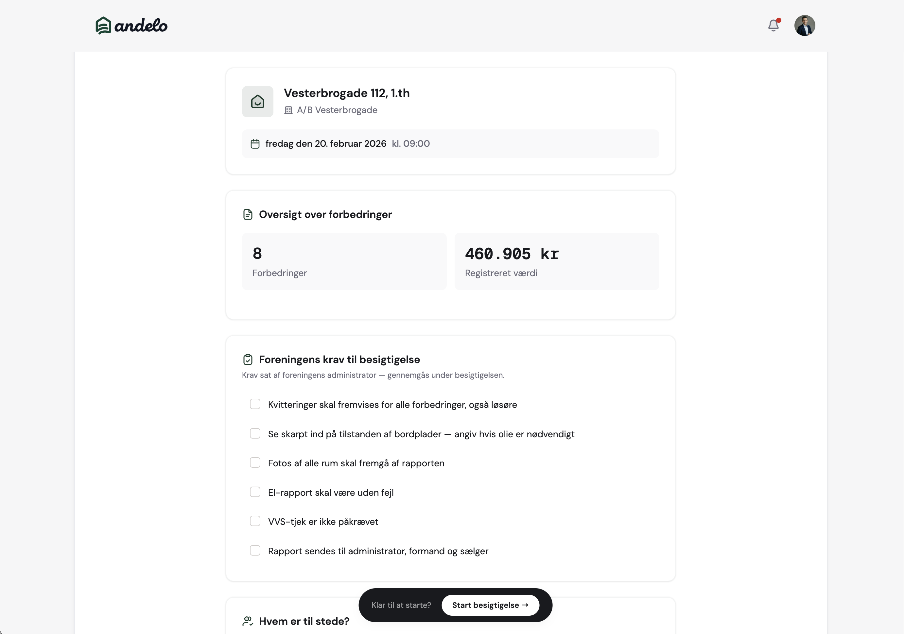
Task: Mark El-rapport skal være uden fejl
Action: tap(255, 492)
